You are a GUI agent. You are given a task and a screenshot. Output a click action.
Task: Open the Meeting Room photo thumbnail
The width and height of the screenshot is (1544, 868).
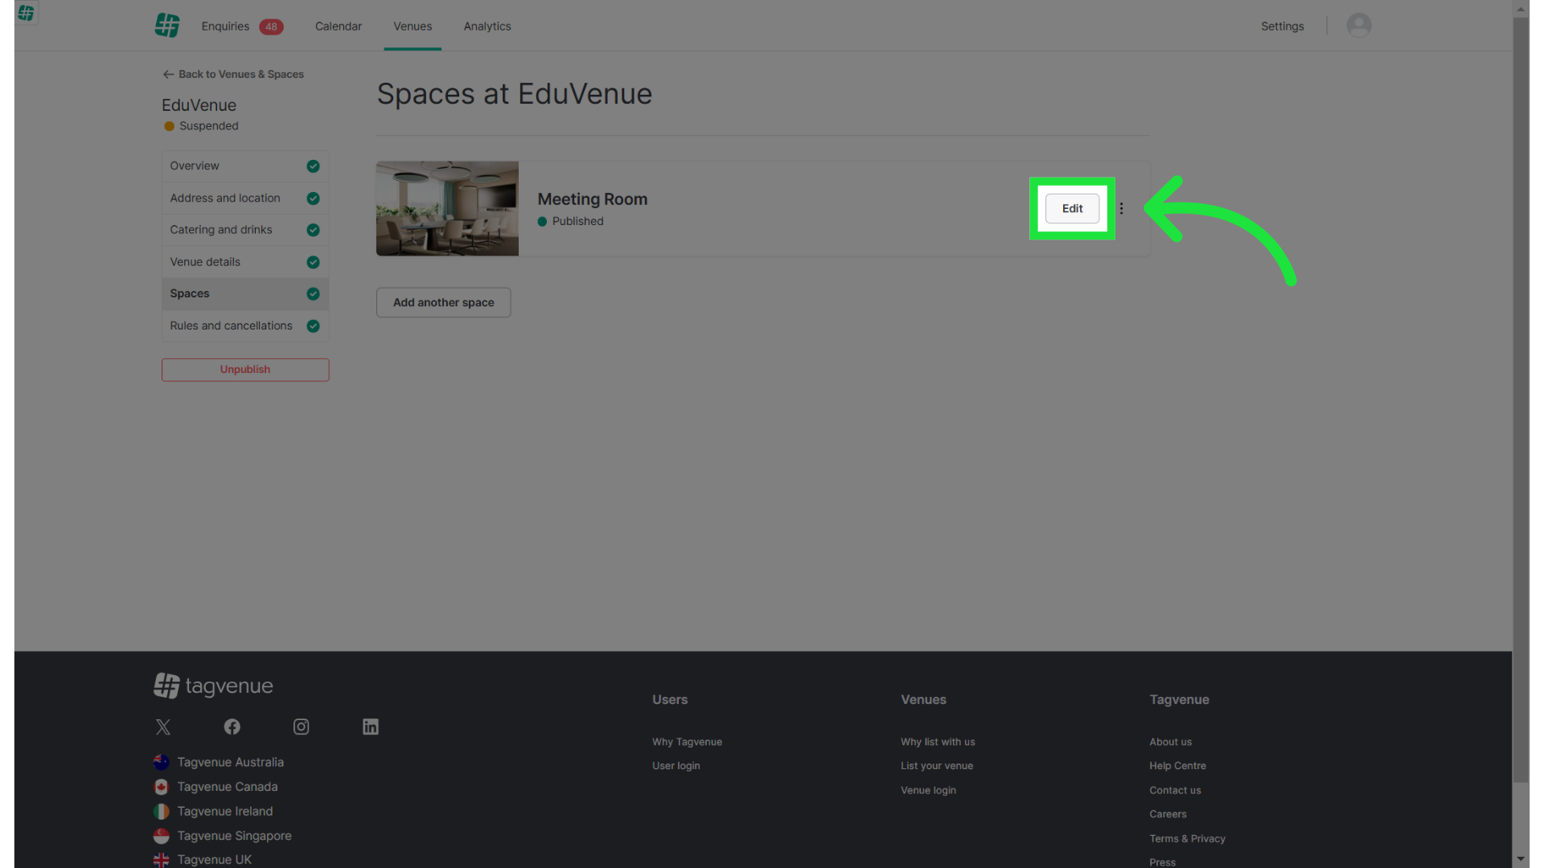447,208
